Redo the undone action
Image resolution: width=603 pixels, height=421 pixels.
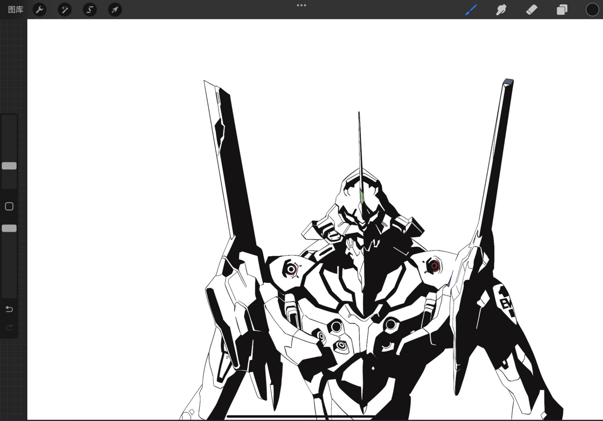coord(9,327)
